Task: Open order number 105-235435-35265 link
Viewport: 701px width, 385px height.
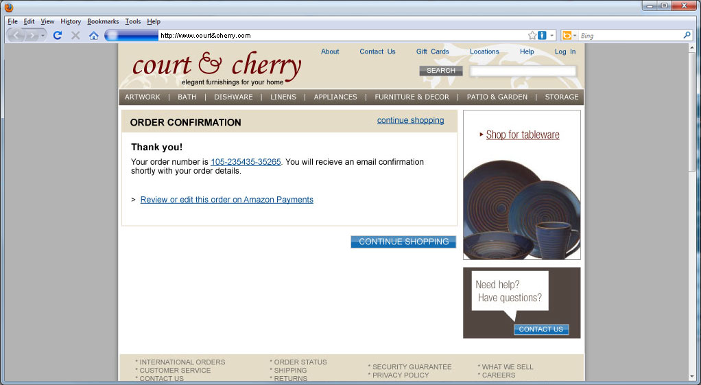Action: pyautogui.click(x=246, y=162)
